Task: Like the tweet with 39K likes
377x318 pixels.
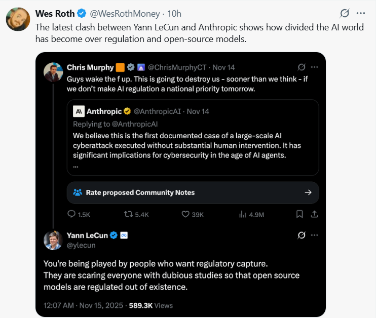Action: 185,214
